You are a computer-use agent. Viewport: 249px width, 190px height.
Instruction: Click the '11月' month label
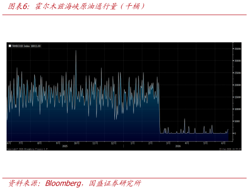point(95,143)
